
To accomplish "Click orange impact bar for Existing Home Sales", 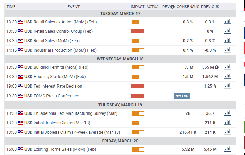I will click(x=138, y=149).
